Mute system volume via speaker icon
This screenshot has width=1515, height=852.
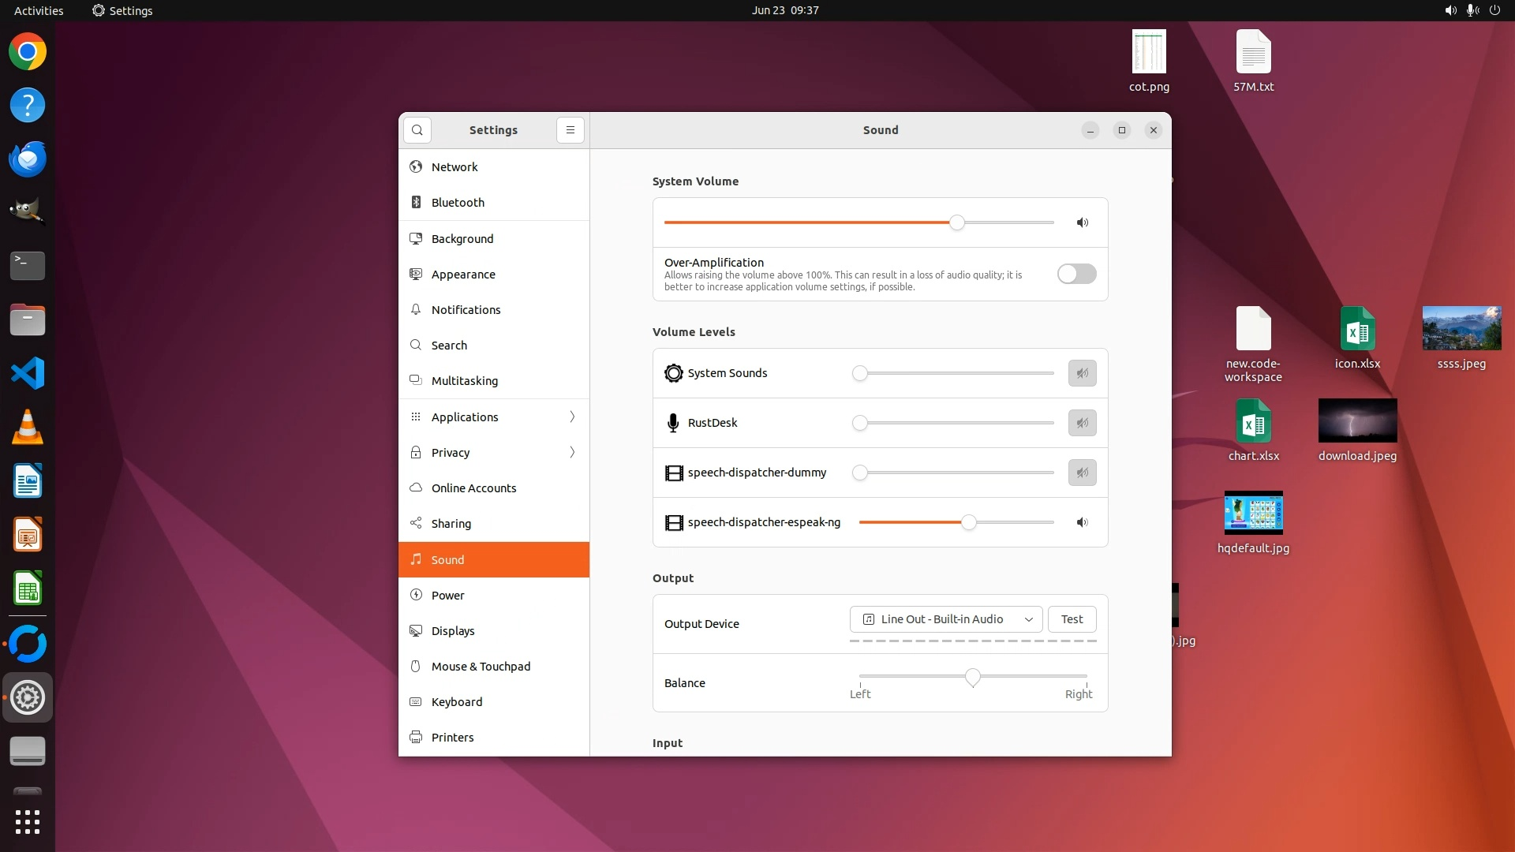(1083, 222)
